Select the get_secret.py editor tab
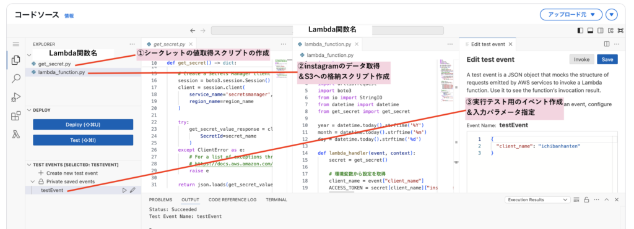 tap(169, 44)
